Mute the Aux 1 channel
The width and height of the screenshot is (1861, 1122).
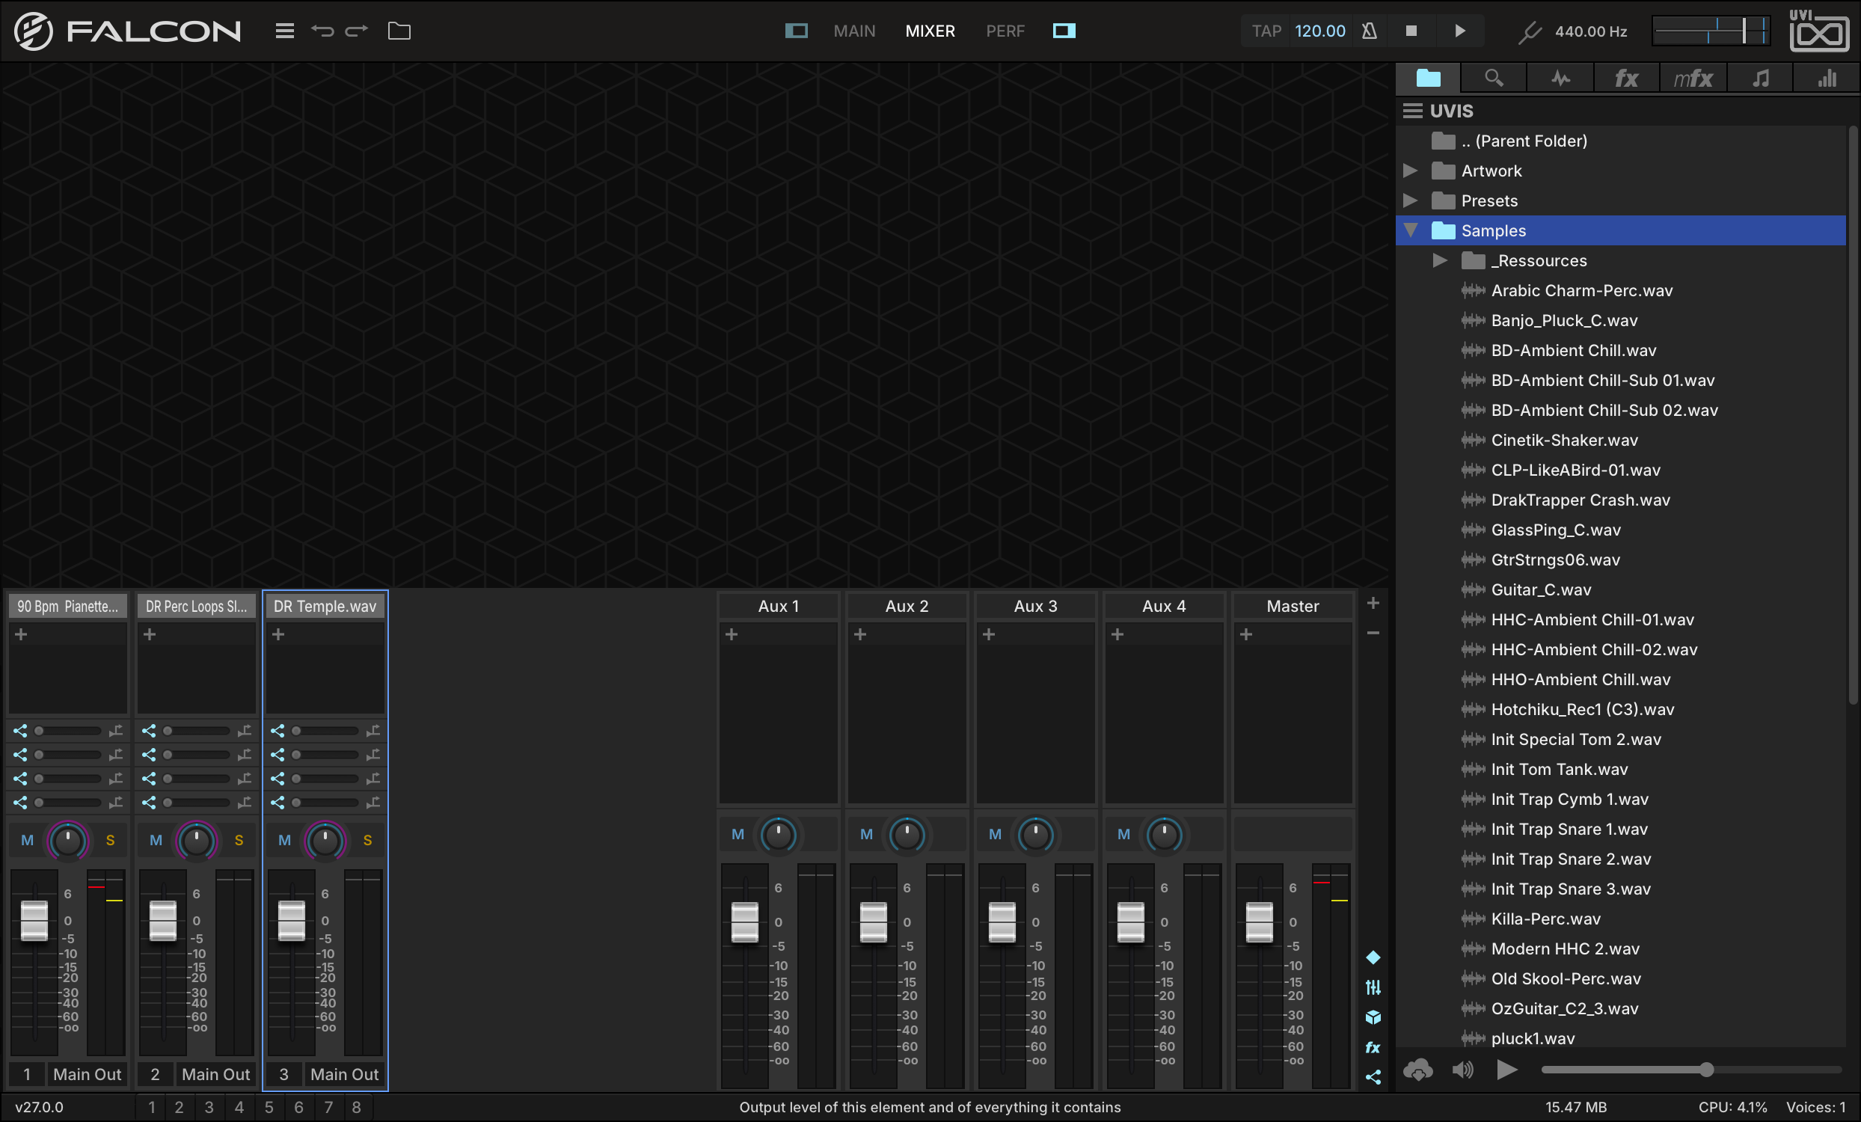click(738, 834)
